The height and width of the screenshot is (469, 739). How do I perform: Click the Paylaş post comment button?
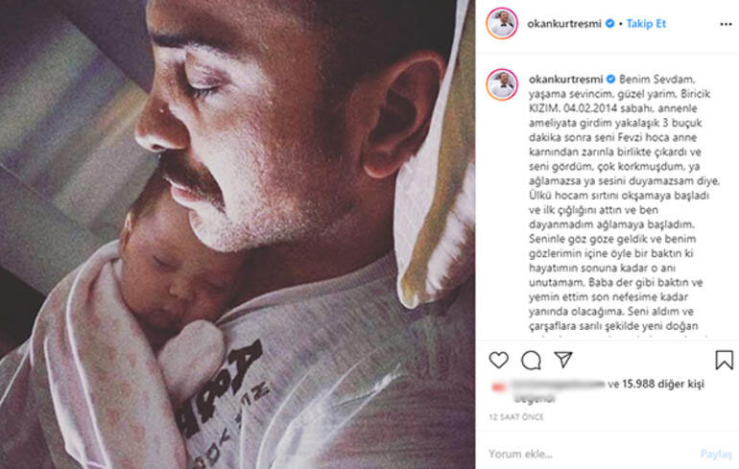tap(716, 454)
